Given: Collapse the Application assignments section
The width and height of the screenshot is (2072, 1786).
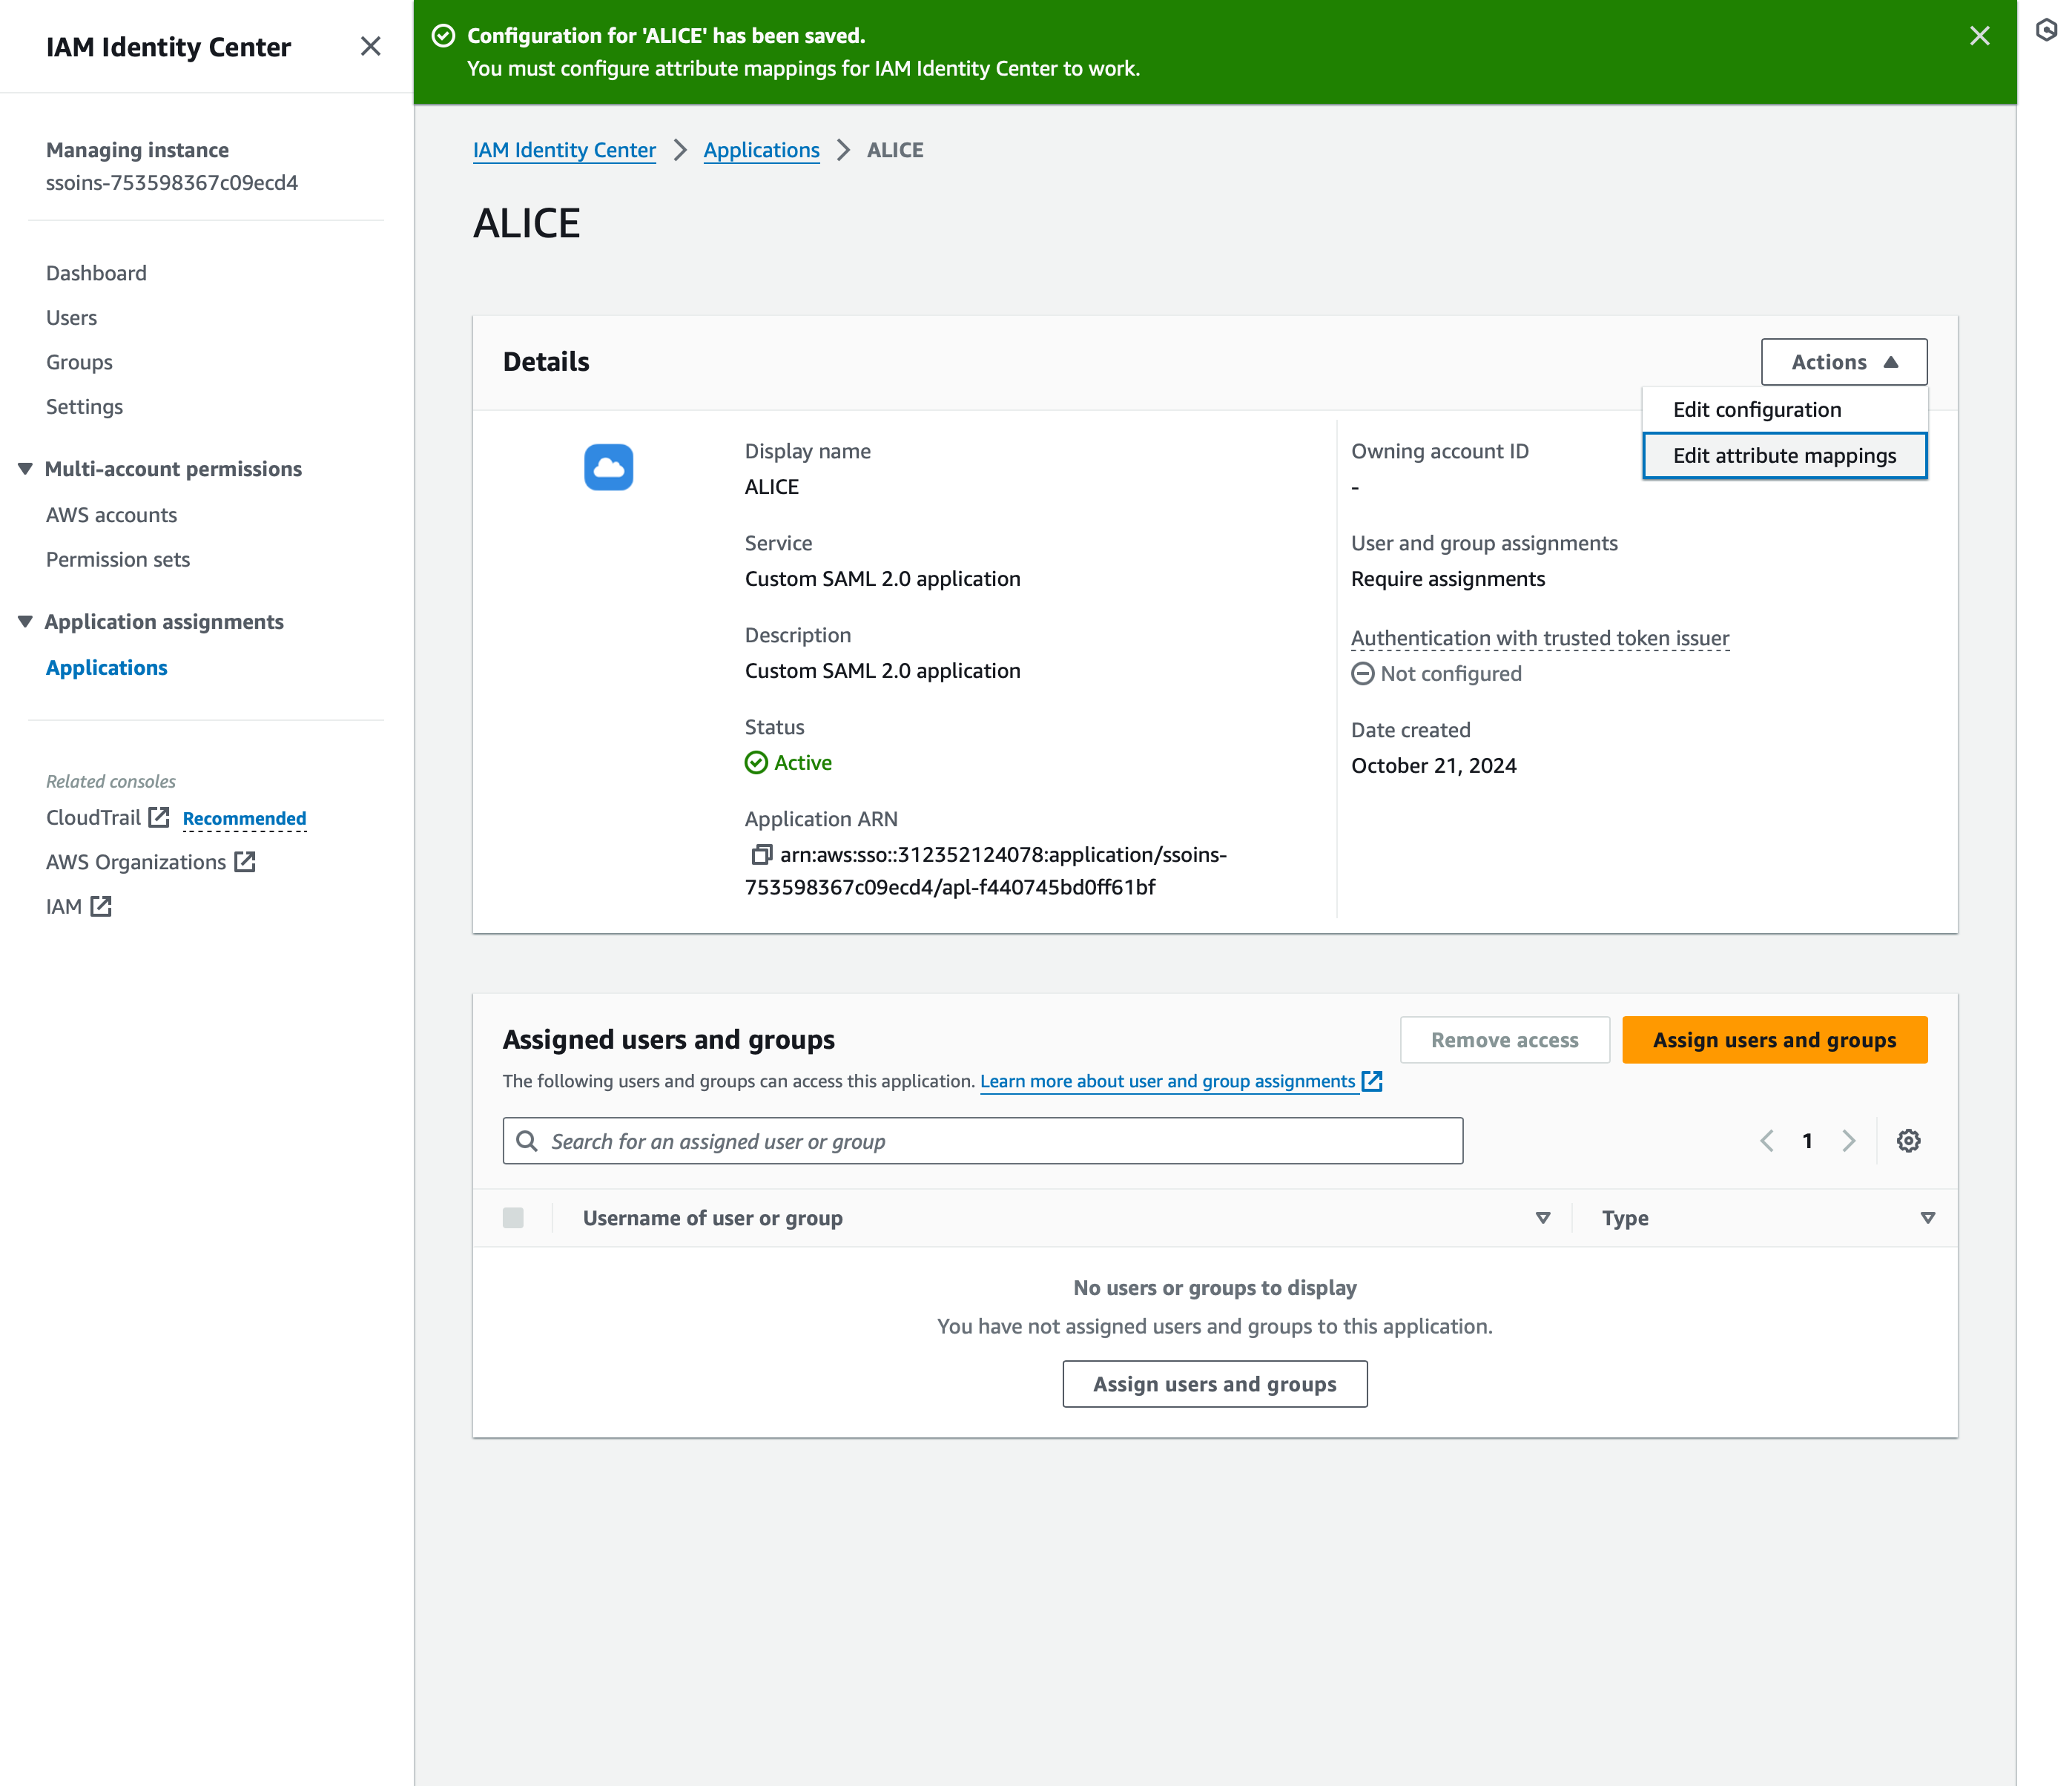Looking at the screenshot, I should coord(26,621).
